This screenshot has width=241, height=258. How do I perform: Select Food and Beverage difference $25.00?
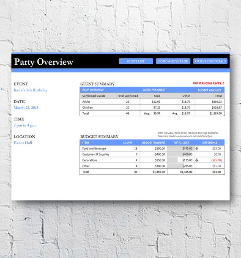(216, 148)
